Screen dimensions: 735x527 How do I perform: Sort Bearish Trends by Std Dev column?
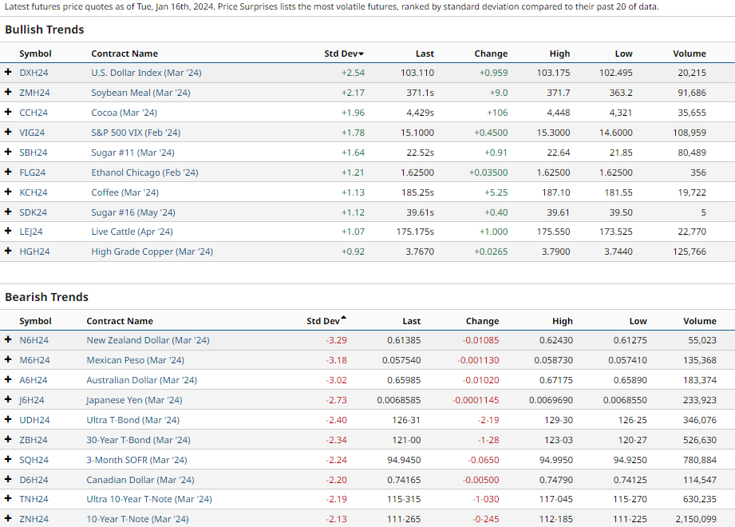click(x=326, y=321)
